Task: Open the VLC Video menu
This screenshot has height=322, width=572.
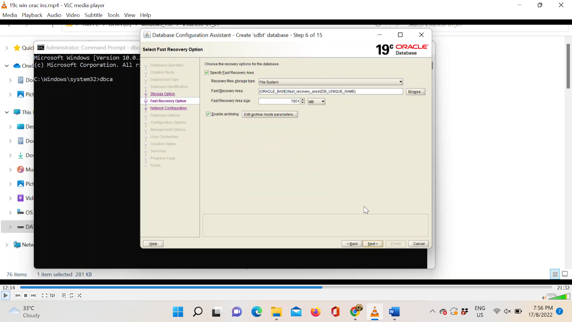Action: [73, 15]
